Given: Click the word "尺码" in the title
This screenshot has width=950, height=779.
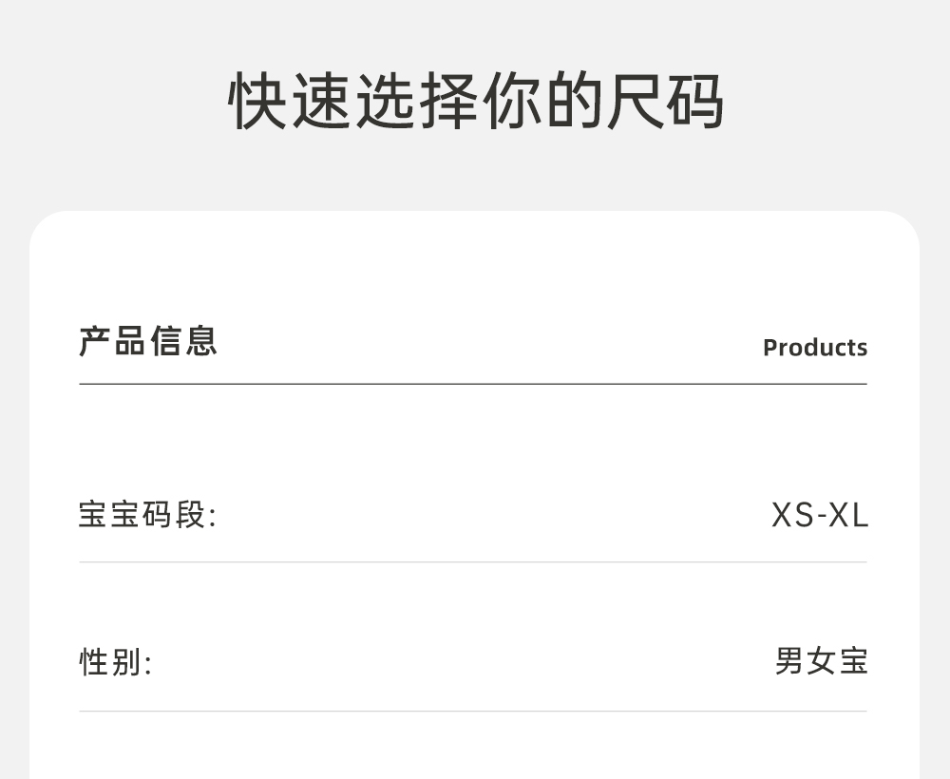Looking at the screenshot, I should click(x=664, y=100).
